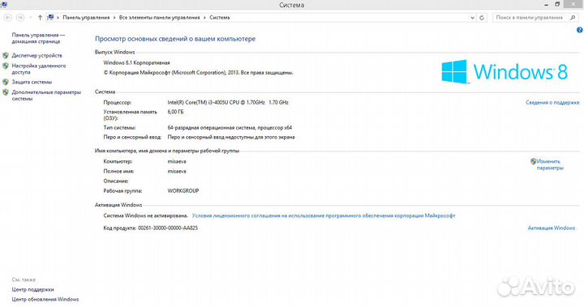Click 'Просмотр основных сведений' heading
This screenshot has width=584, height=307.
click(x=175, y=39)
